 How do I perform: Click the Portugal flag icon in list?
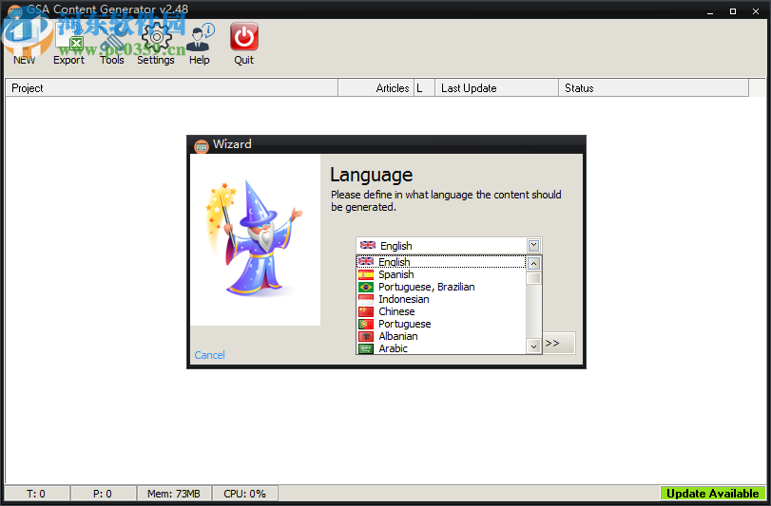(x=366, y=324)
